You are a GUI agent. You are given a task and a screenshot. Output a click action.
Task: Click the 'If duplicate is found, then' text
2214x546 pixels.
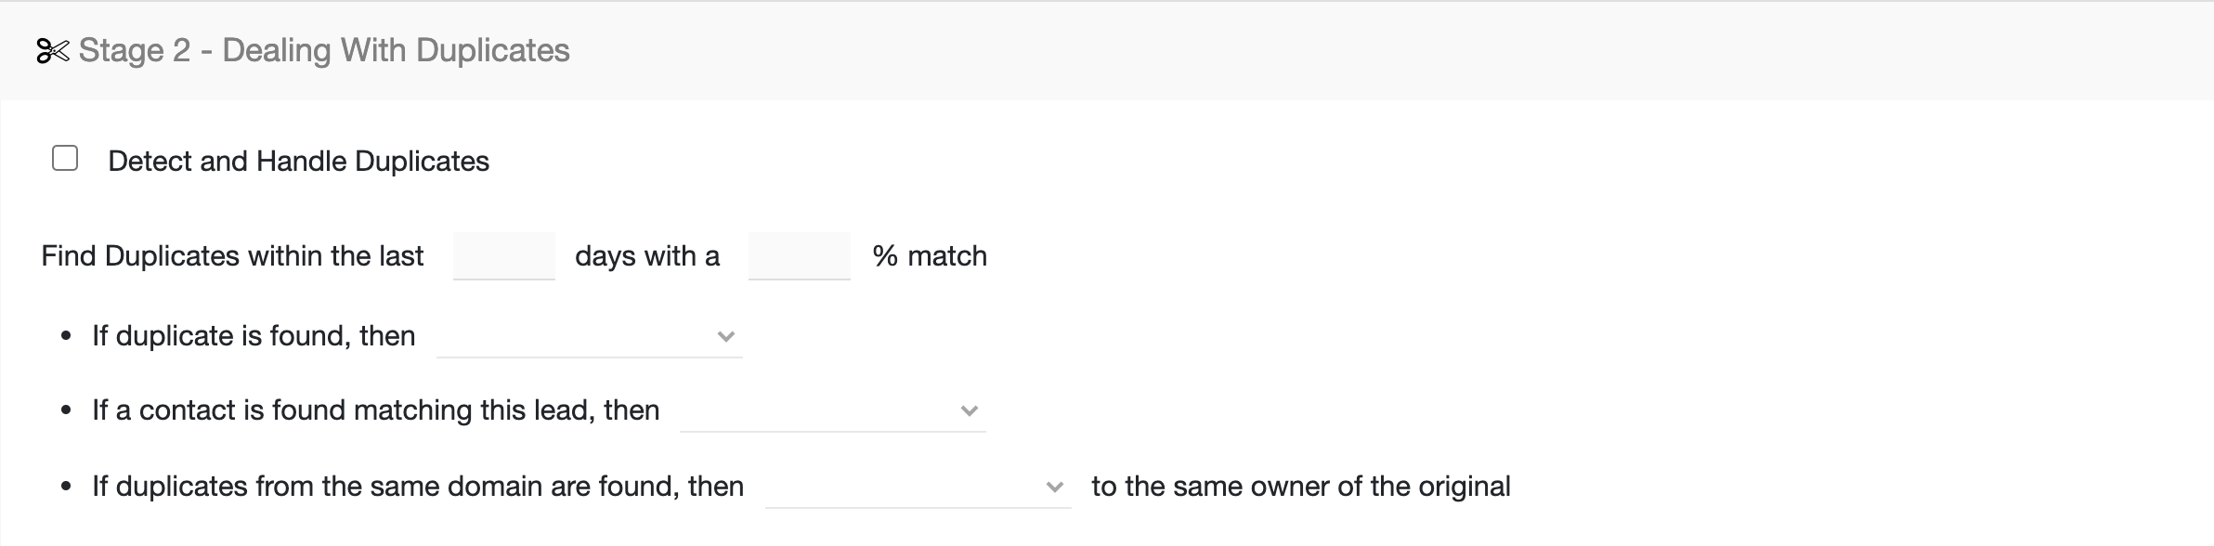254,336
